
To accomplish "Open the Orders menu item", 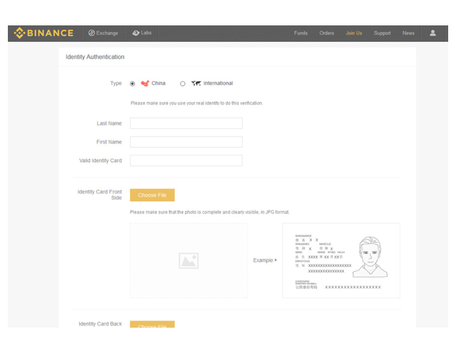I will 327,33.
